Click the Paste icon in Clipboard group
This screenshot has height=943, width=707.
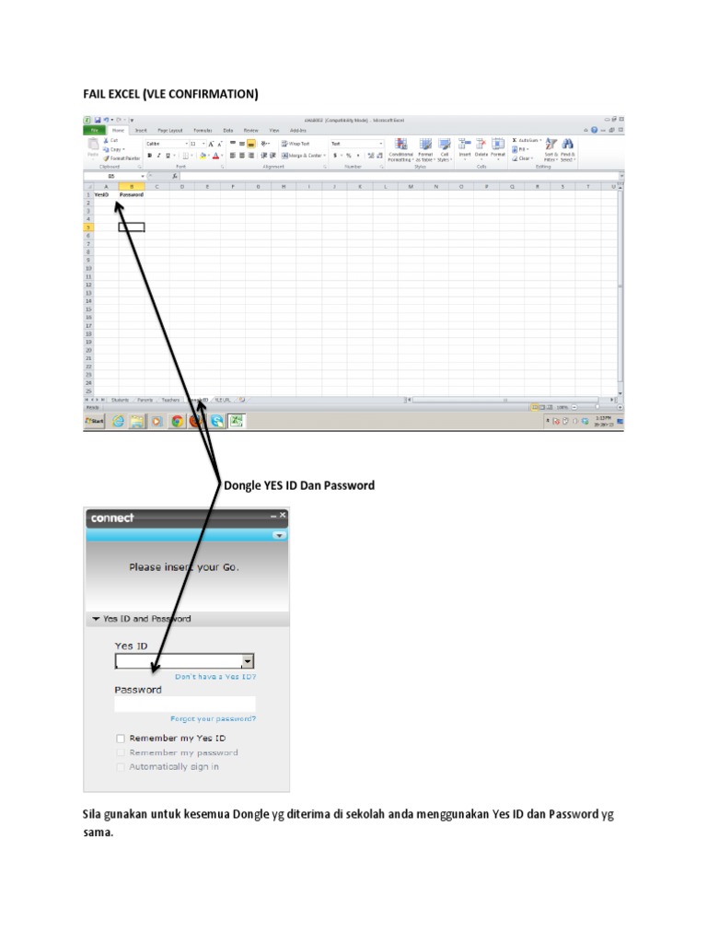93,145
